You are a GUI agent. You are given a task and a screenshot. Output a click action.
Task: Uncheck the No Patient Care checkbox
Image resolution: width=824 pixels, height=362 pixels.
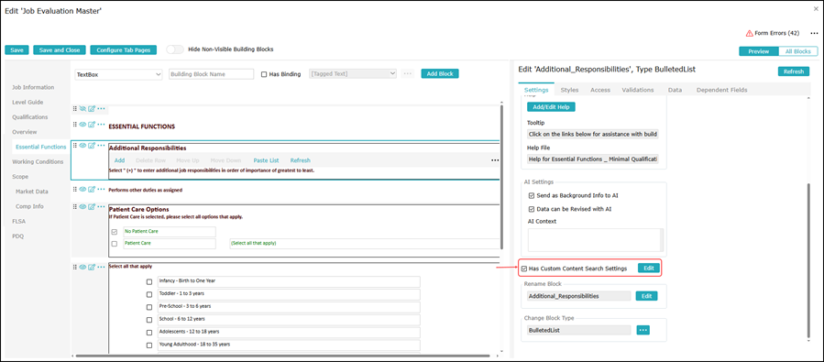click(114, 232)
